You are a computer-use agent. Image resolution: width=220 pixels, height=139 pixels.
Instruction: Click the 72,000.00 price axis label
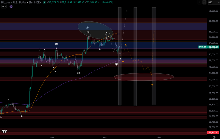(x=214, y=80)
